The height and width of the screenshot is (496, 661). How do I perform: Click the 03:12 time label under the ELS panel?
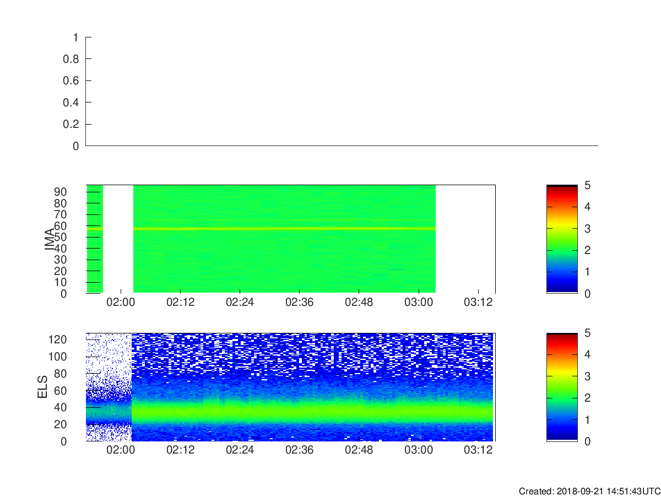click(478, 450)
